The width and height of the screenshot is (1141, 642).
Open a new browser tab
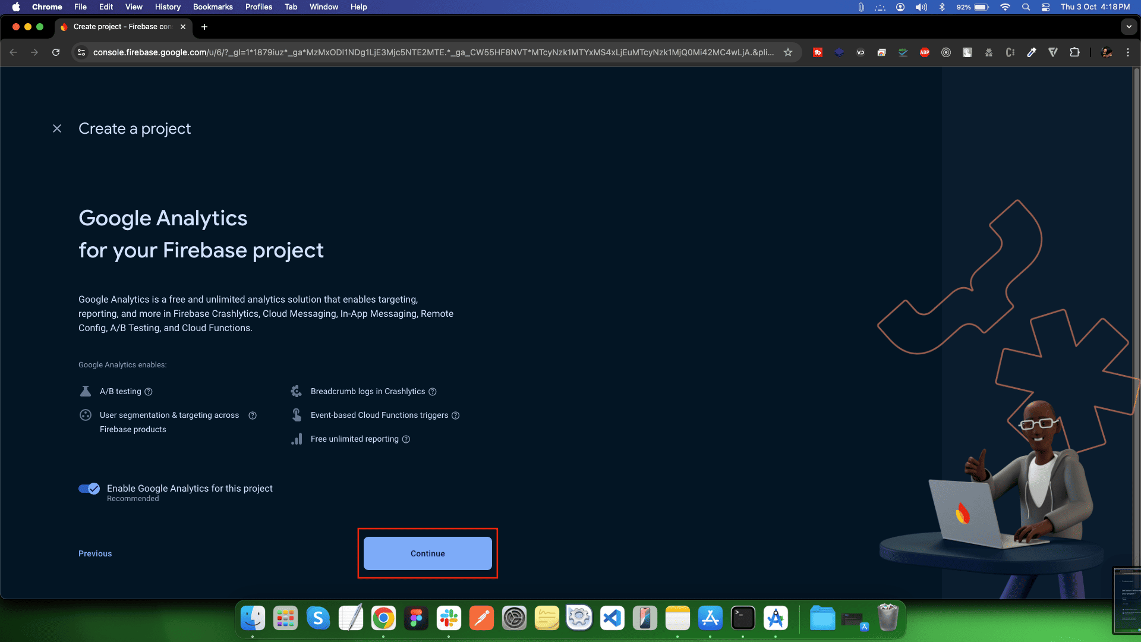204,27
